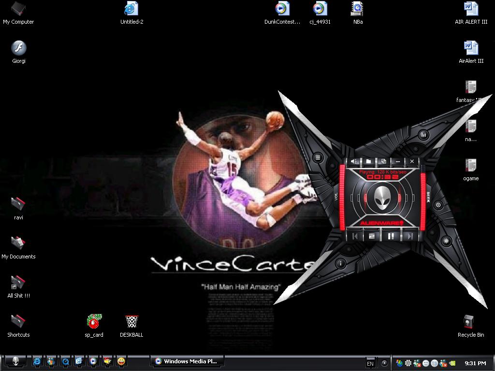Viewport: 495px width, 371px height.
Task: Click the alien head logo in the player
Action: coord(382,198)
